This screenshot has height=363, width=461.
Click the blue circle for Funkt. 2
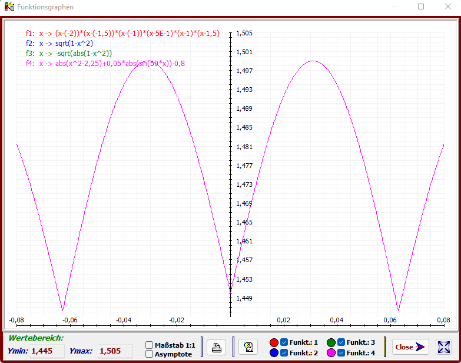click(274, 353)
